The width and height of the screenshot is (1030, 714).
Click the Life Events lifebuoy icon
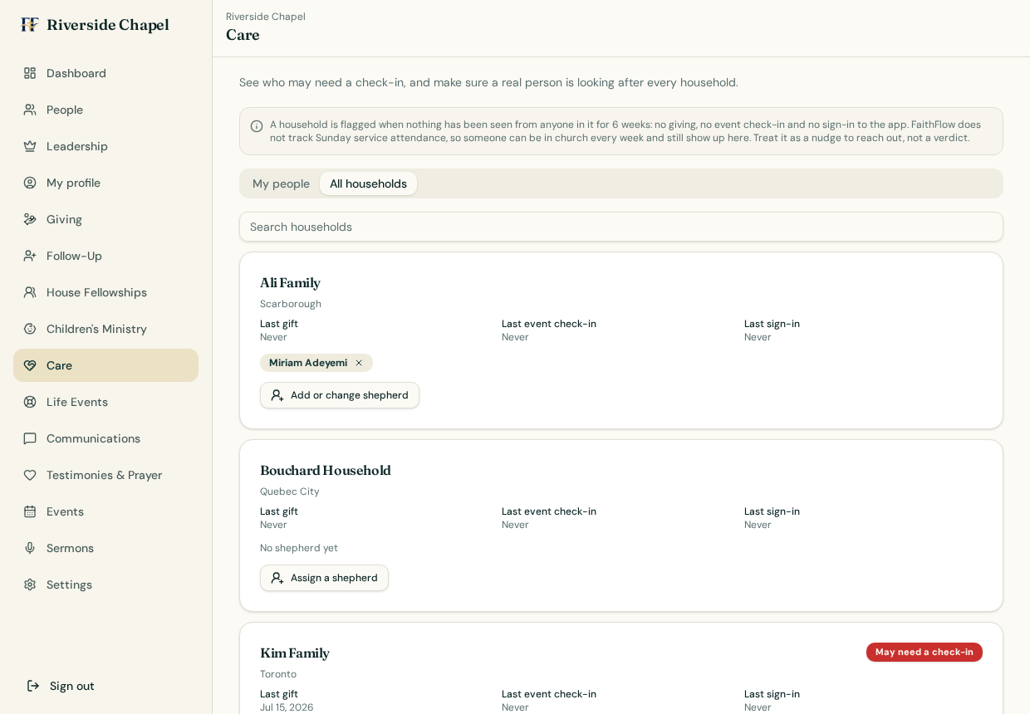click(x=30, y=402)
